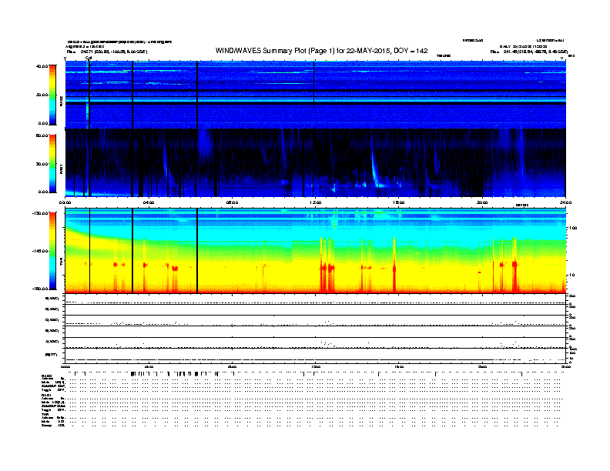Click the 00:00 label under RAD1 panel
Screen dimensions: 610x471
point(65,202)
